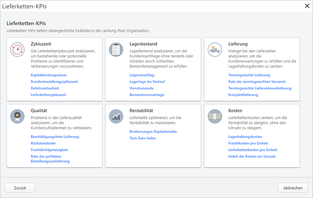Click the Kosten money icon
This screenshot has height=198, width=313.
click(x=215, y=116)
